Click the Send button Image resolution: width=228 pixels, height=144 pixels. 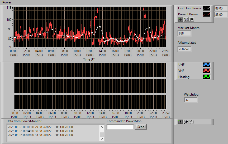[x=141, y=127]
